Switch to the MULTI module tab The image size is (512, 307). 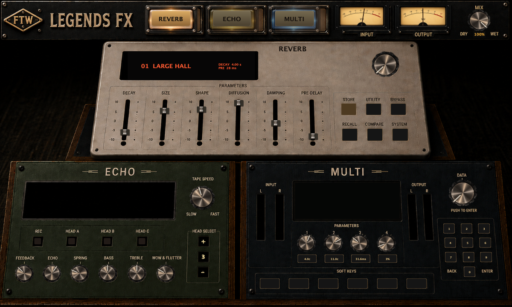[294, 19]
